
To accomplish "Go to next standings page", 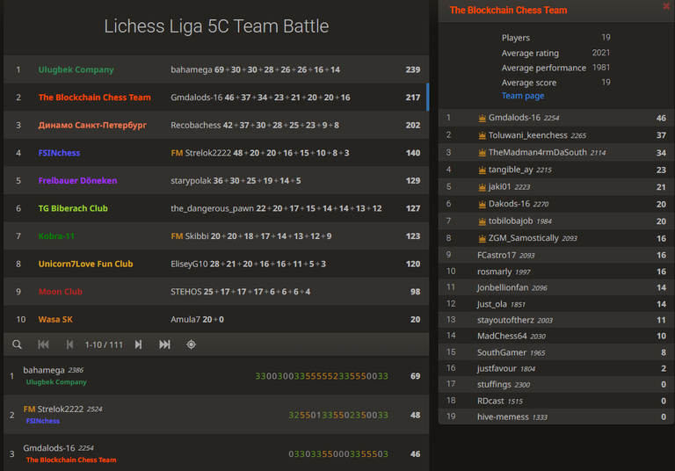I will (138, 344).
